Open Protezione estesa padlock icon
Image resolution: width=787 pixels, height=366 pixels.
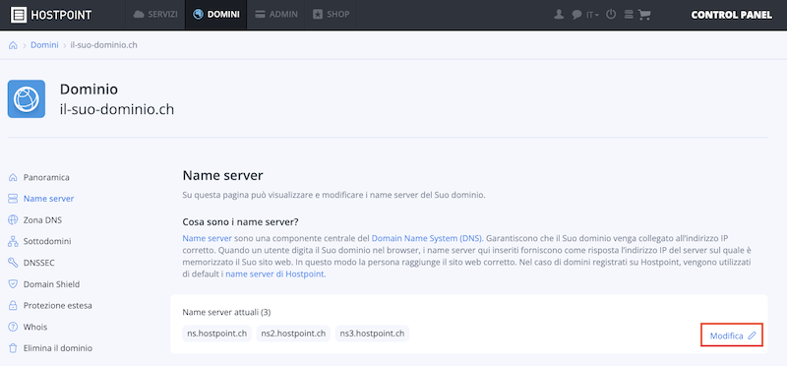(13, 305)
